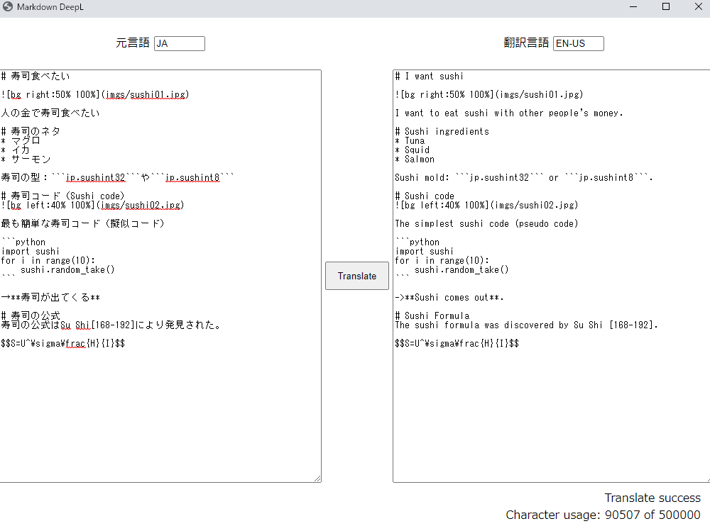Edit the target language EN-US field
Image resolution: width=710 pixels, height=531 pixels.
coord(578,43)
